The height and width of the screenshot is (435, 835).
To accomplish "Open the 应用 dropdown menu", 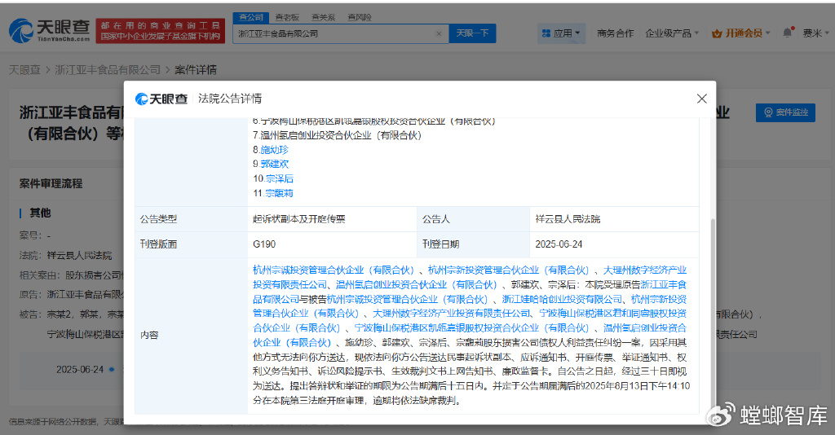I will (561, 33).
